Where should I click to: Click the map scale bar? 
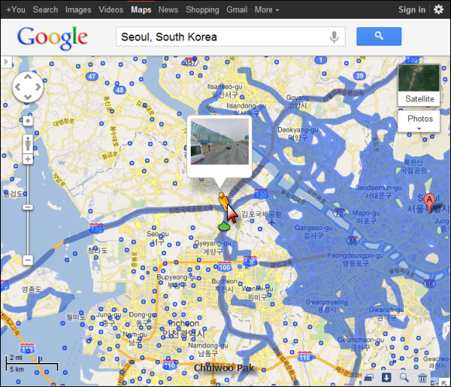(x=32, y=364)
